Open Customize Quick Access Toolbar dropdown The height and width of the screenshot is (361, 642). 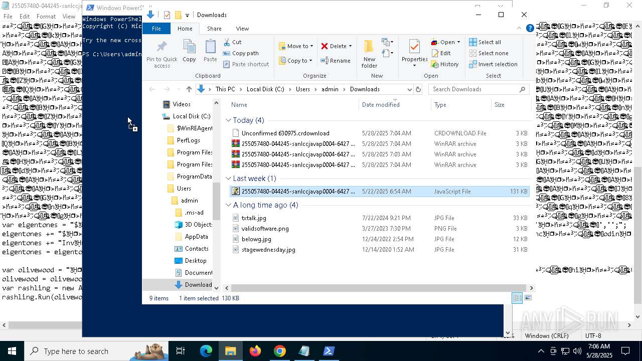pyautogui.click(x=187, y=15)
